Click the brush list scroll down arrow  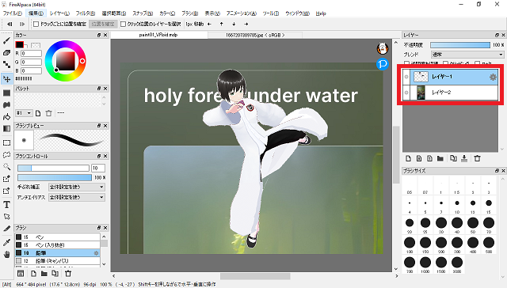104,264
